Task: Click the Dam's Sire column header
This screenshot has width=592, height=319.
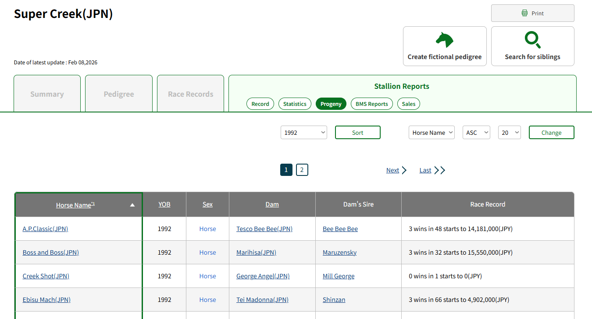Action: [x=358, y=204]
